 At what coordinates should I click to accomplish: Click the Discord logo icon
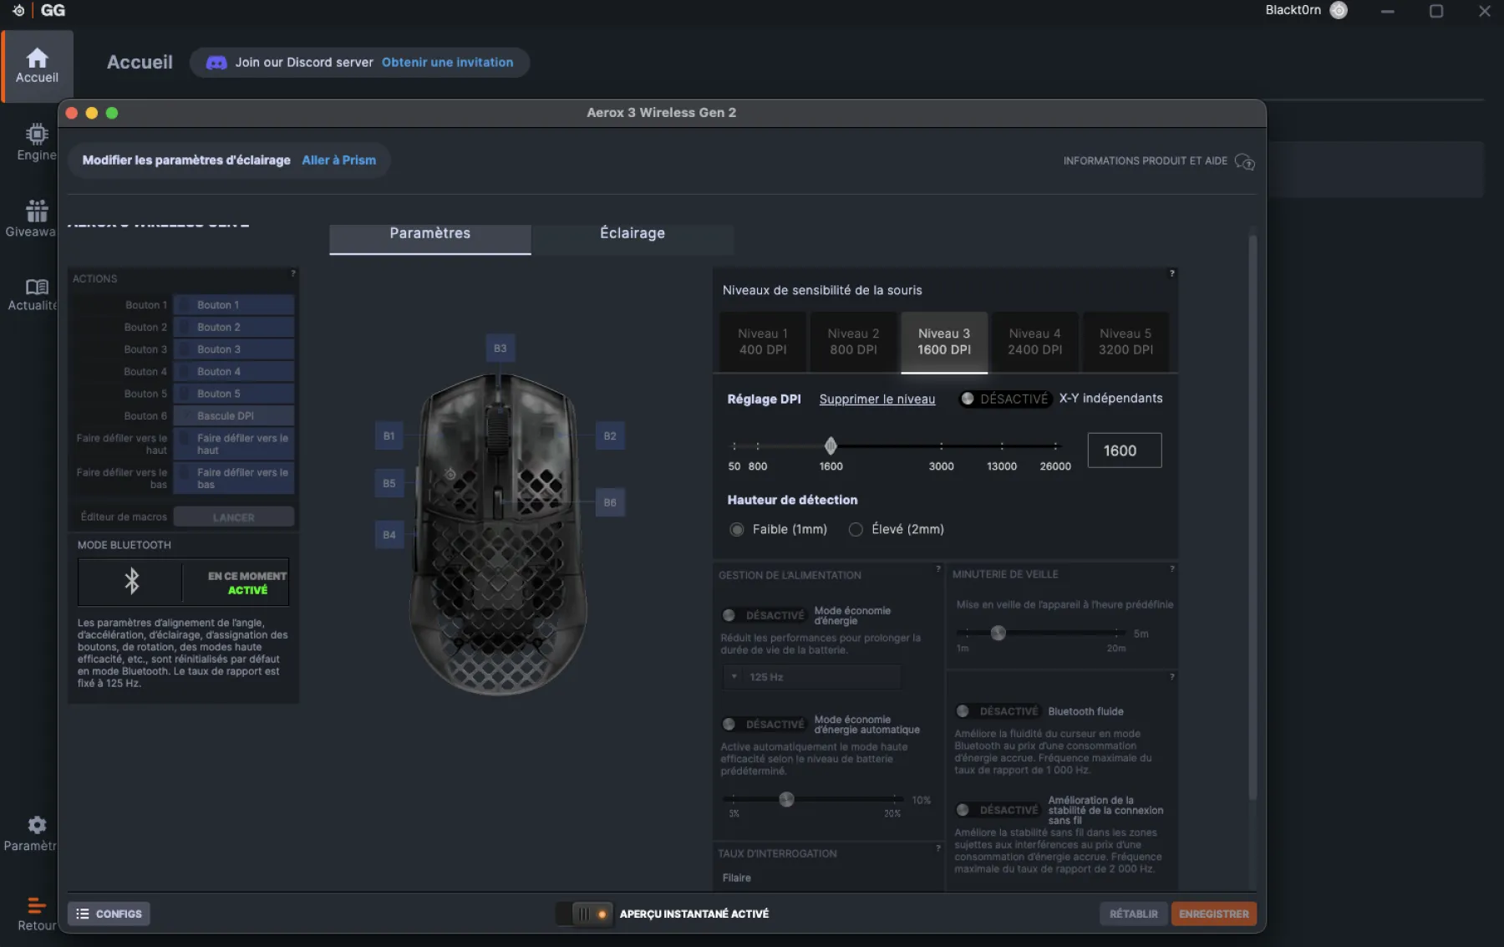pos(216,63)
